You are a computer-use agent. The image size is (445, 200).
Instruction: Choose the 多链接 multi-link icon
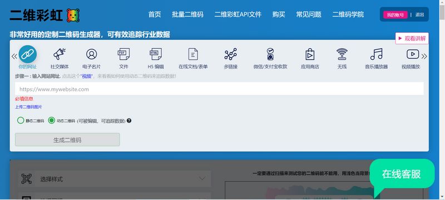(230, 54)
